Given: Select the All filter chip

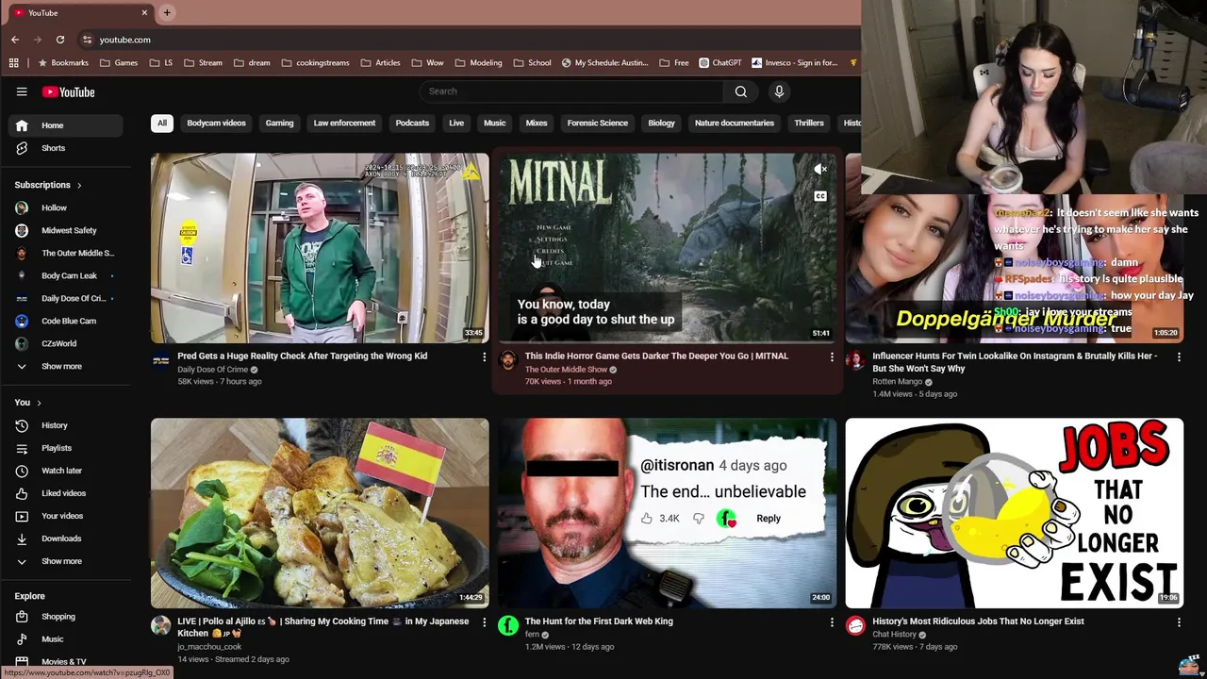Looking at the screenshot, I should click(x=162, y=124).
